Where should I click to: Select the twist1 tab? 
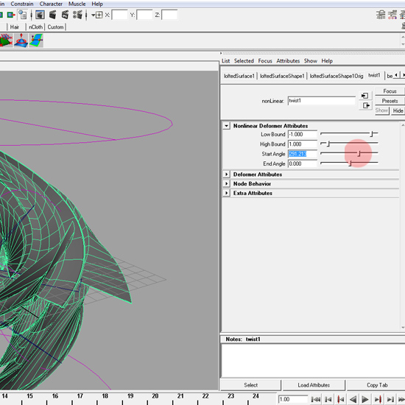374,75
